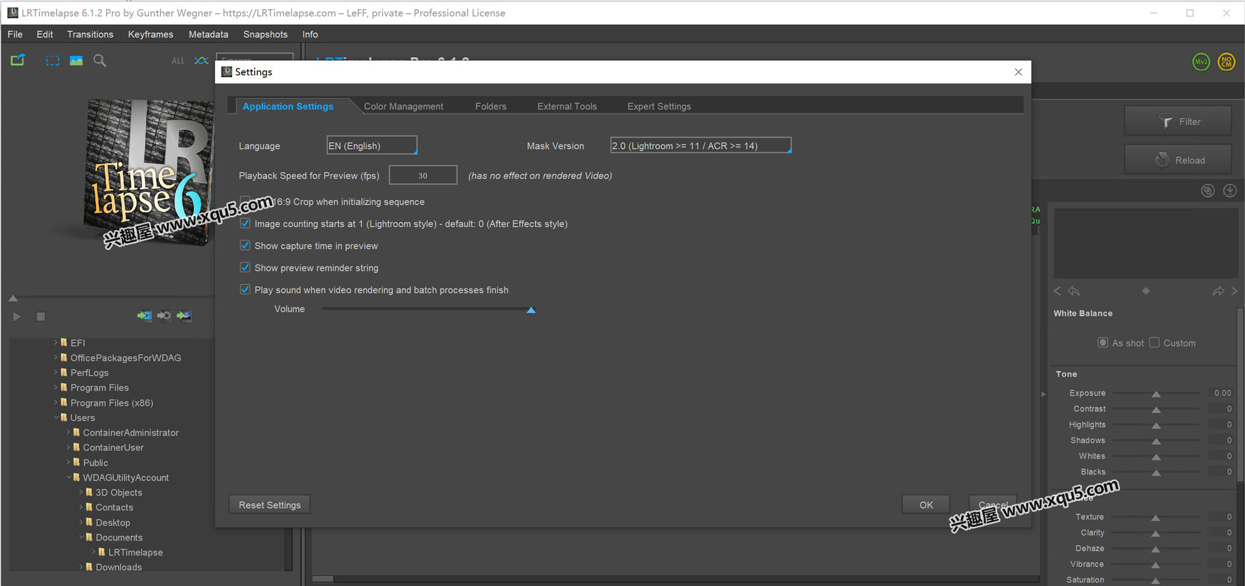Select the Public folder in tree
This screenshot has height=586, width=1245.
tap(96, 463)
